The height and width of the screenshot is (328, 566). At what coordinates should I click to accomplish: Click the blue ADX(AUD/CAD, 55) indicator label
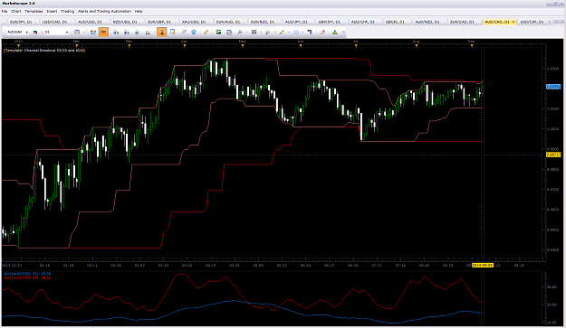tap(27, 274)
